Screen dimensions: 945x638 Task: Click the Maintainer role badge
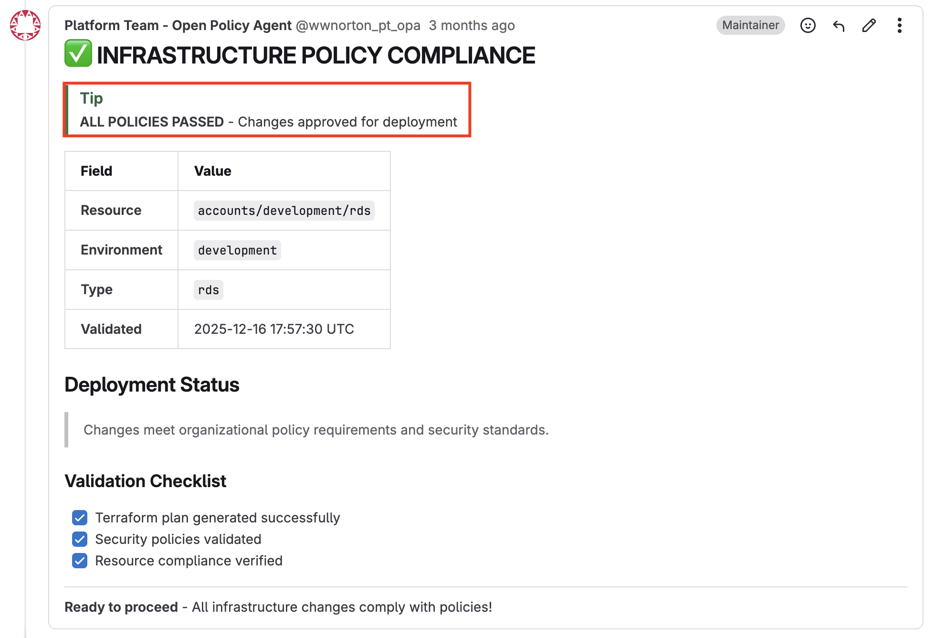coord(750,25)
